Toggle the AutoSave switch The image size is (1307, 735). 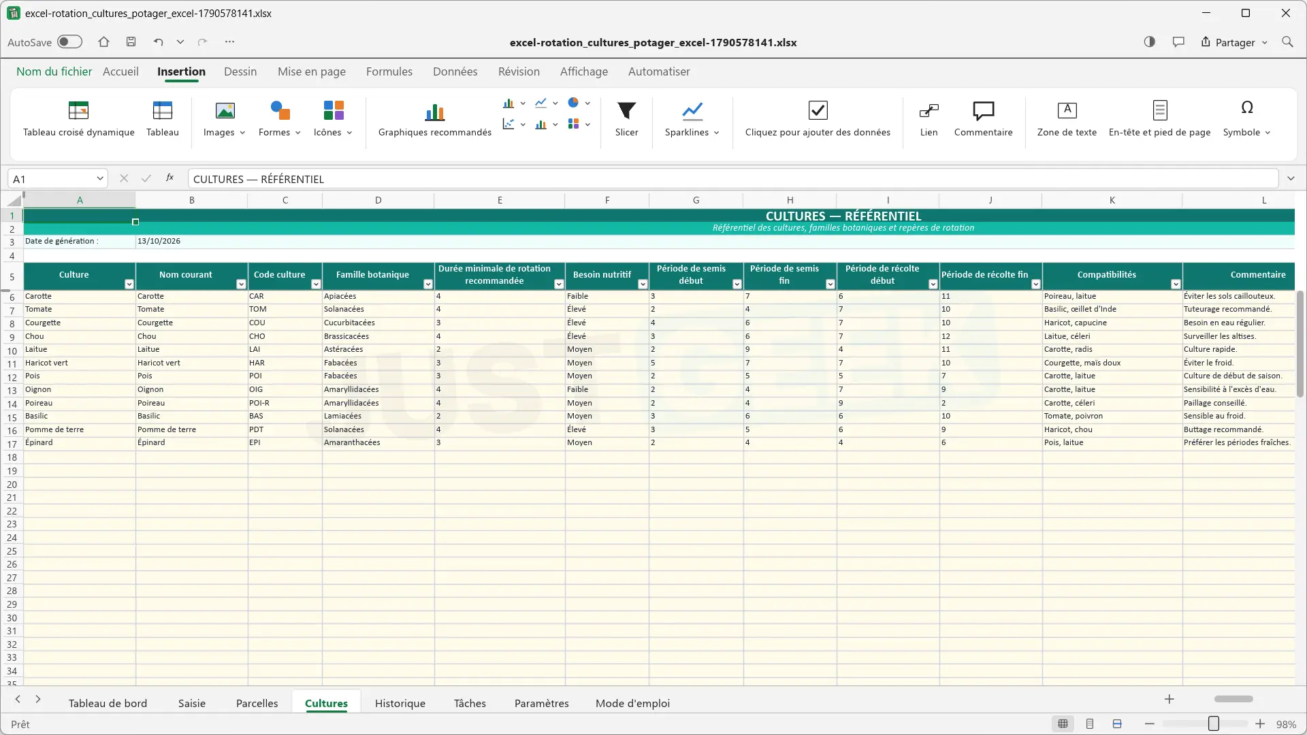[x=69, y=42]
